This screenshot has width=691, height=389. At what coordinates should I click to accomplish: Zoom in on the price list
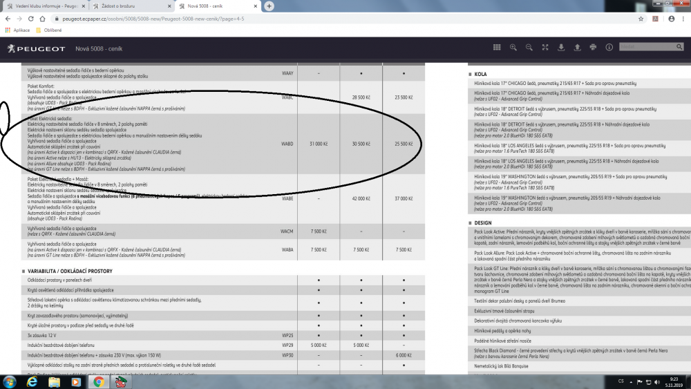(x=513, y=47)
